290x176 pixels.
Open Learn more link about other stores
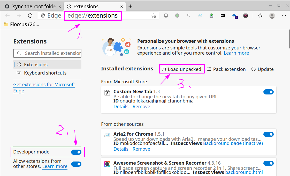55,166
